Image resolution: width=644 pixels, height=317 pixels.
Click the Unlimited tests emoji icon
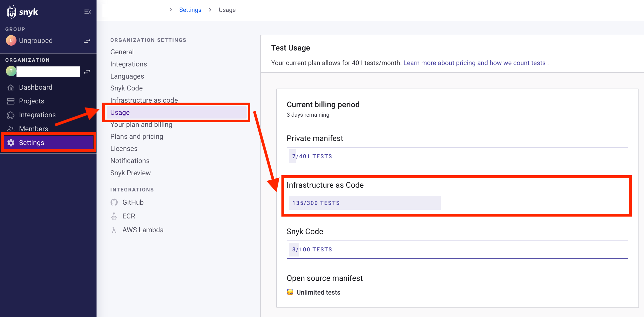coord(290,292)
